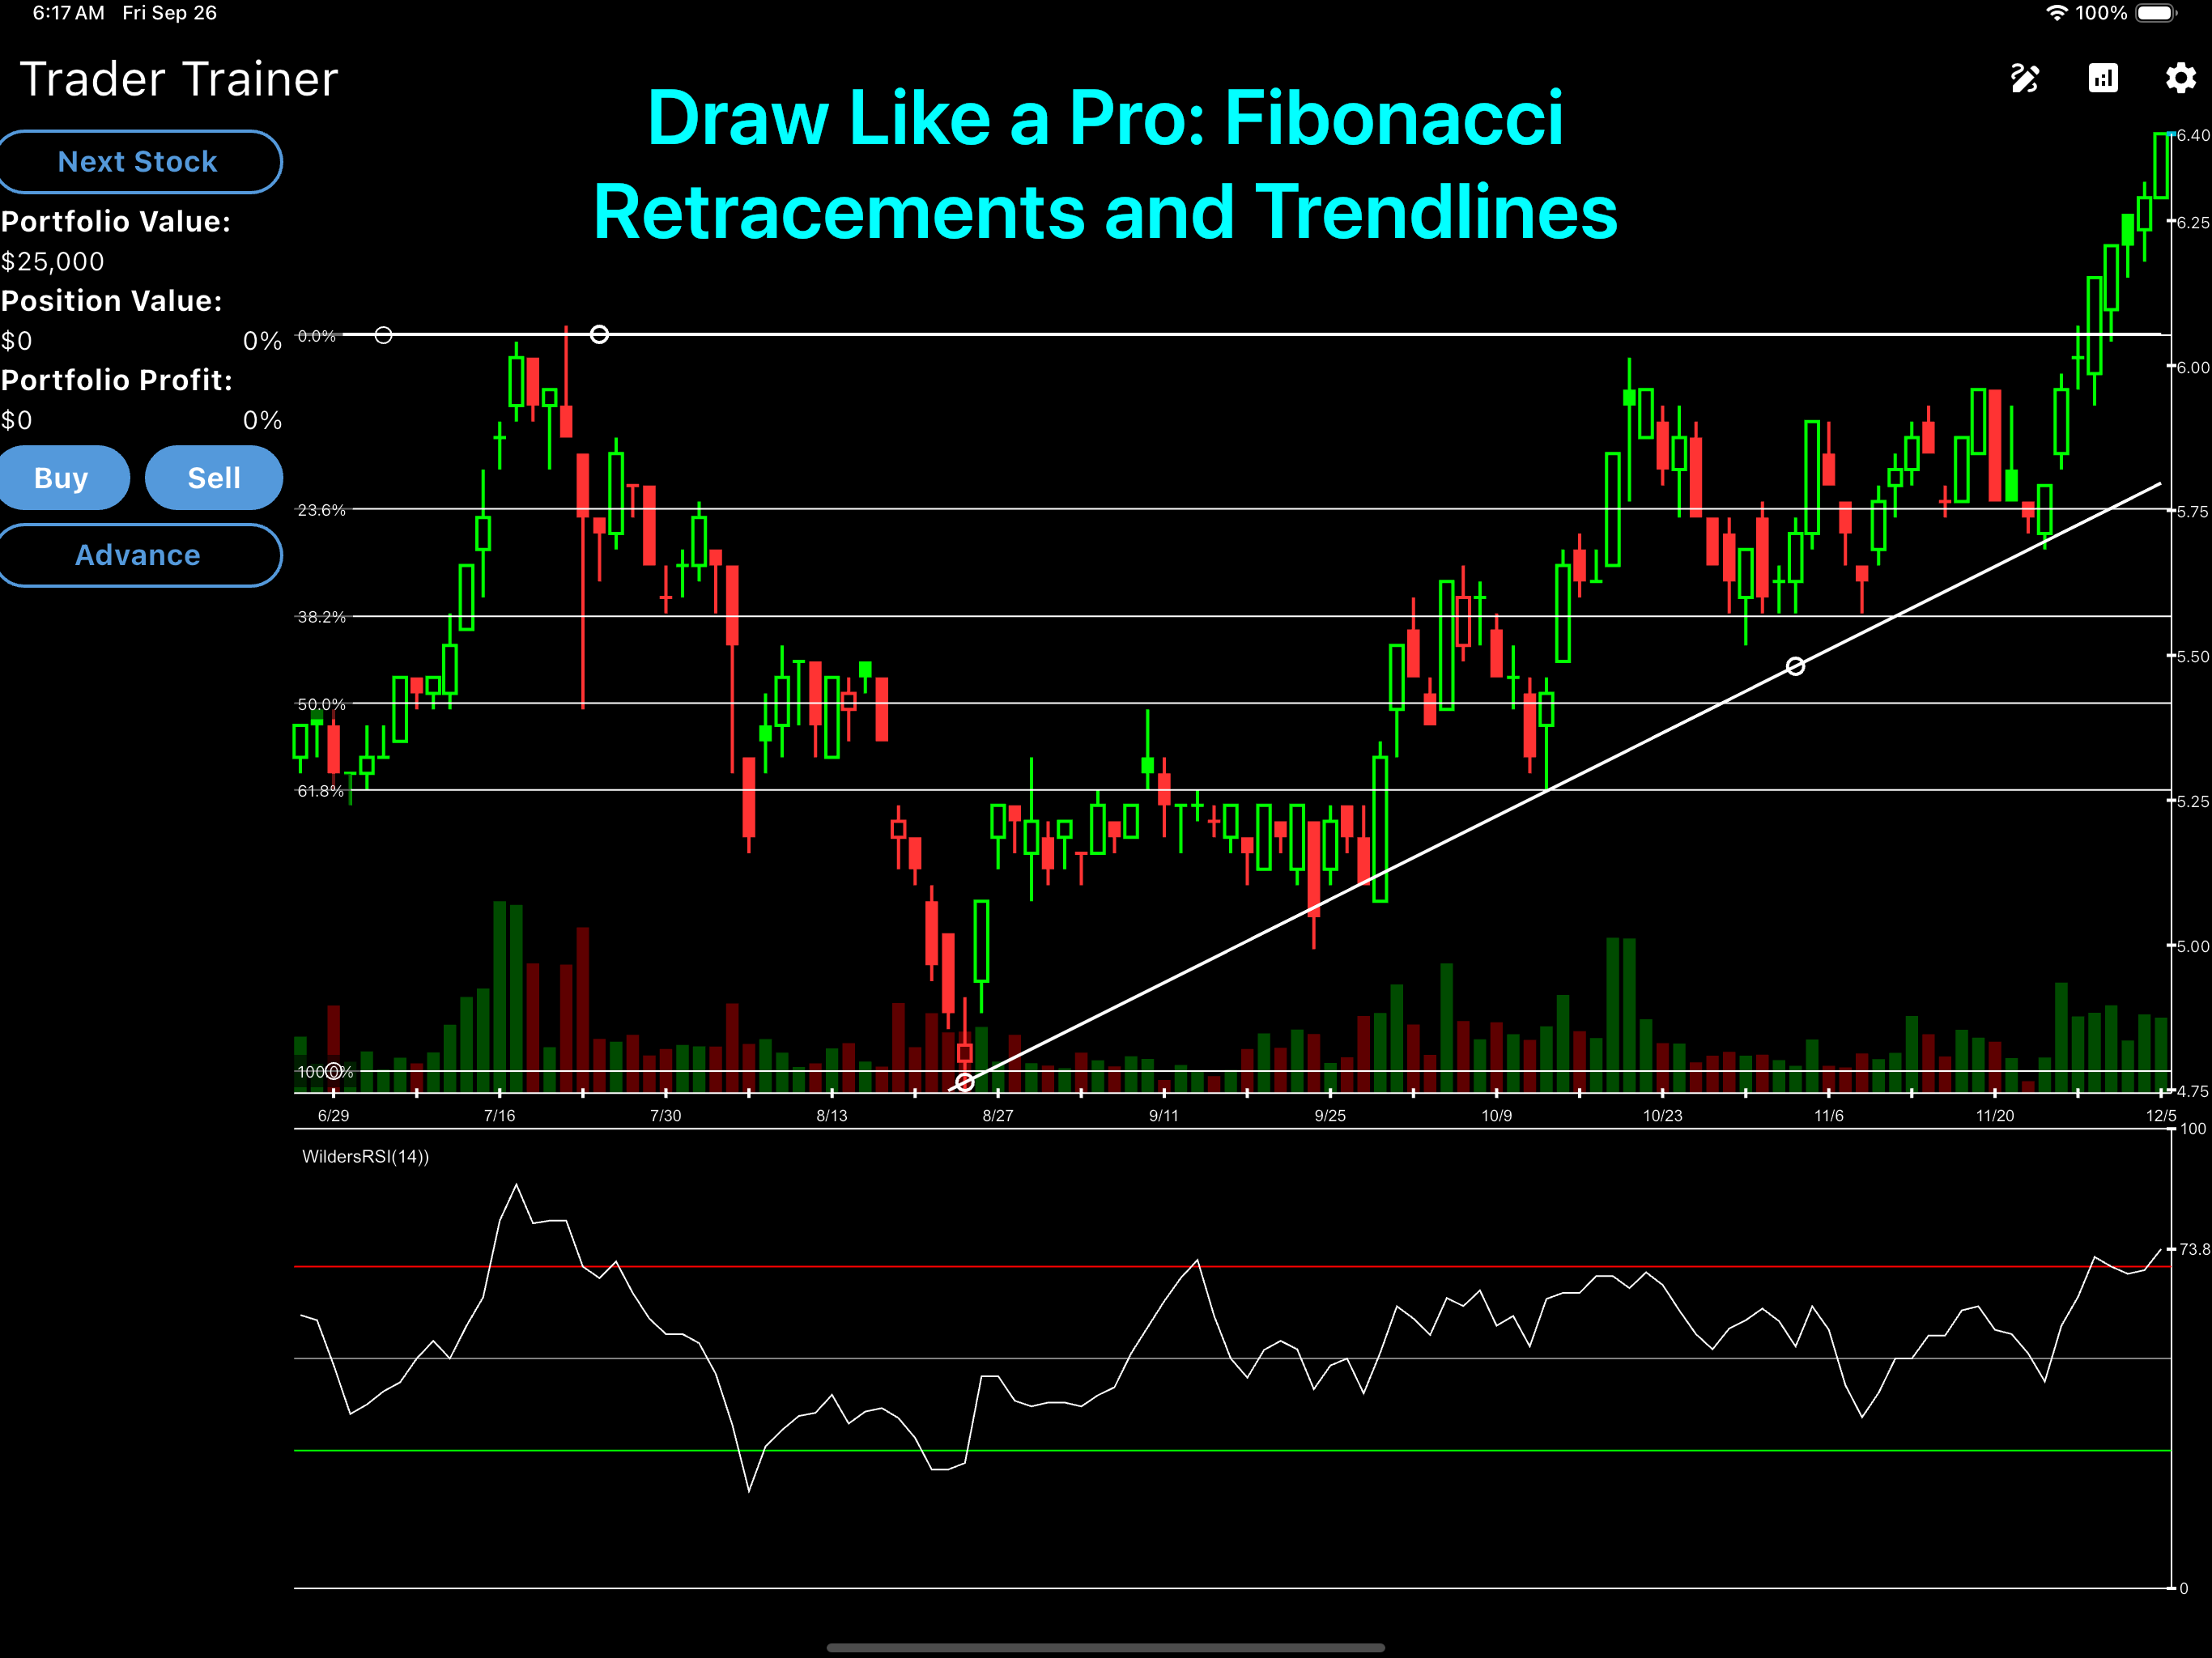This screenshot has height=1658, width=2212.
Task: Click the 23.6% Fibonacci level label
Action: (321, 510)
